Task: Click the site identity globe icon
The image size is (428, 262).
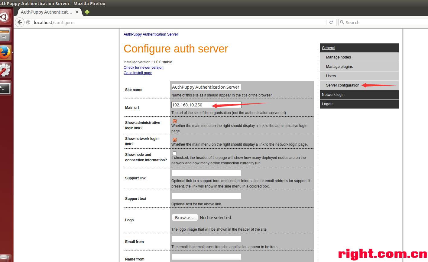Action: (x=28, y=22)
